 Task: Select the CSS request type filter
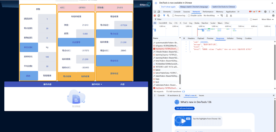pyautogui.click(x=176, y=23)
